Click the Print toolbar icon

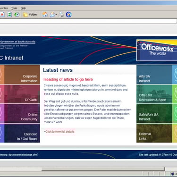pos(61,15)
